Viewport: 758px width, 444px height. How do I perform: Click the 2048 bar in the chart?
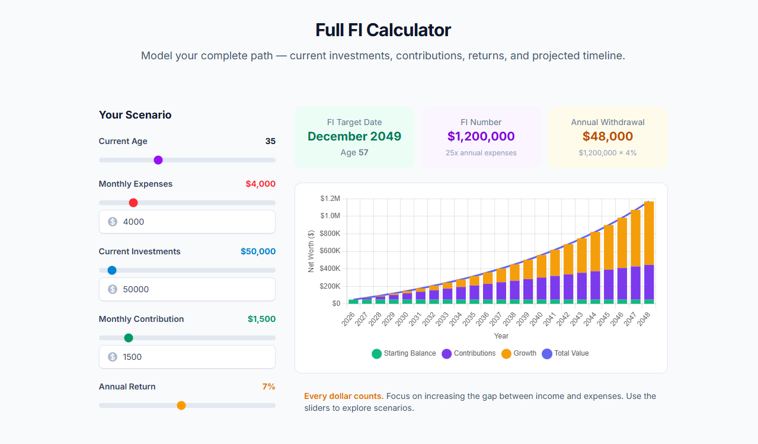point(649,253)
